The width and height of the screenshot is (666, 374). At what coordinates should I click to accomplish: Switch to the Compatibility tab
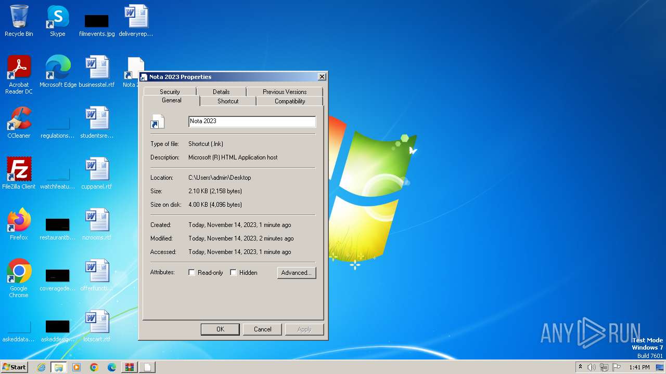coord(290,101)
